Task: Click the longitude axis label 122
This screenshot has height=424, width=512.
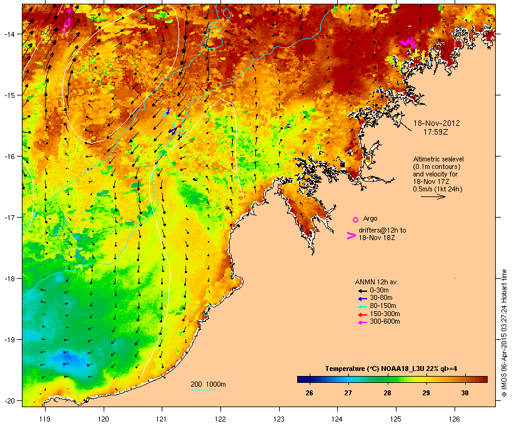Action: pos(220,419)
